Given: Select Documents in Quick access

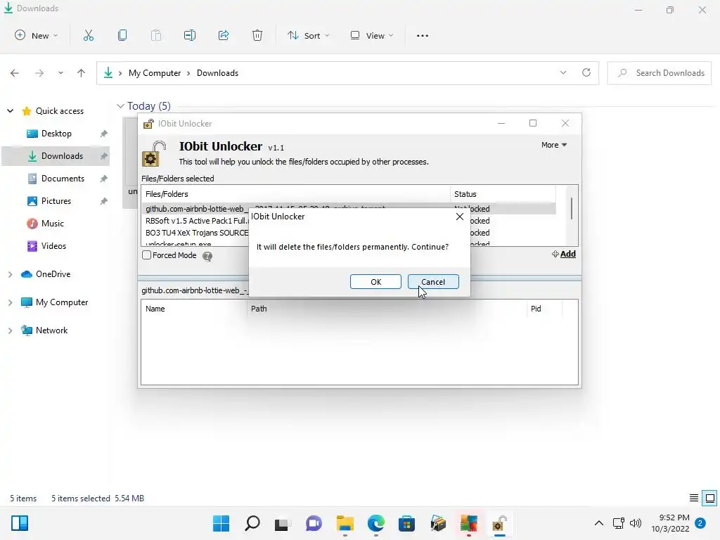Looking at the screenshot, I should [x=56, y=179].
